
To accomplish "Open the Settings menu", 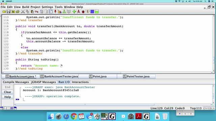I will pos(47,7).
